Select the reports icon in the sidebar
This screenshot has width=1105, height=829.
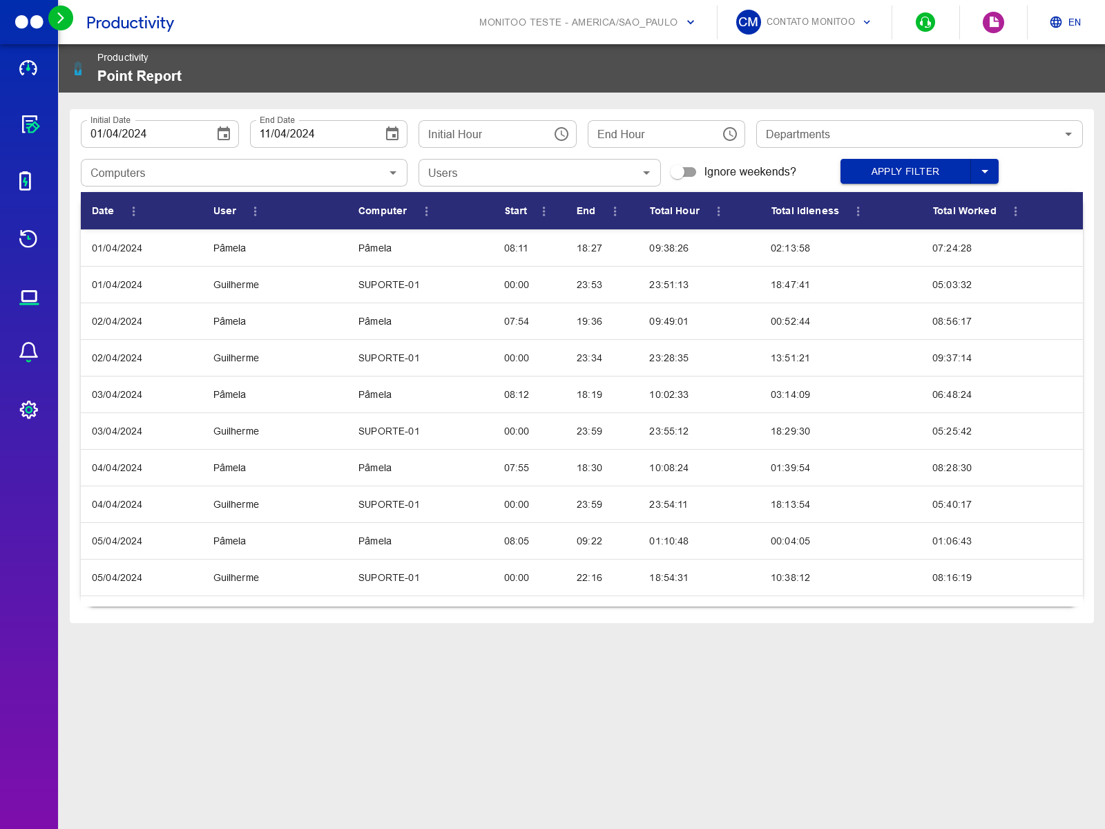pyautogui.click(x=28, y=125)
